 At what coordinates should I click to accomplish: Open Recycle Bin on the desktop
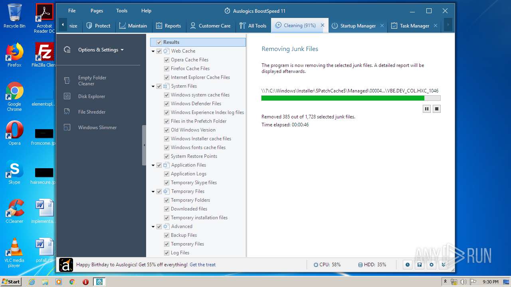pos(14,16)
